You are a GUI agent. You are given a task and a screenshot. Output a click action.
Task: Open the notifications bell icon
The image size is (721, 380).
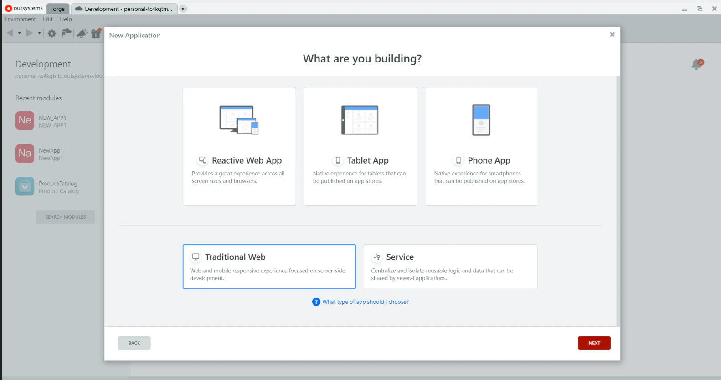(x=697, y=64)
